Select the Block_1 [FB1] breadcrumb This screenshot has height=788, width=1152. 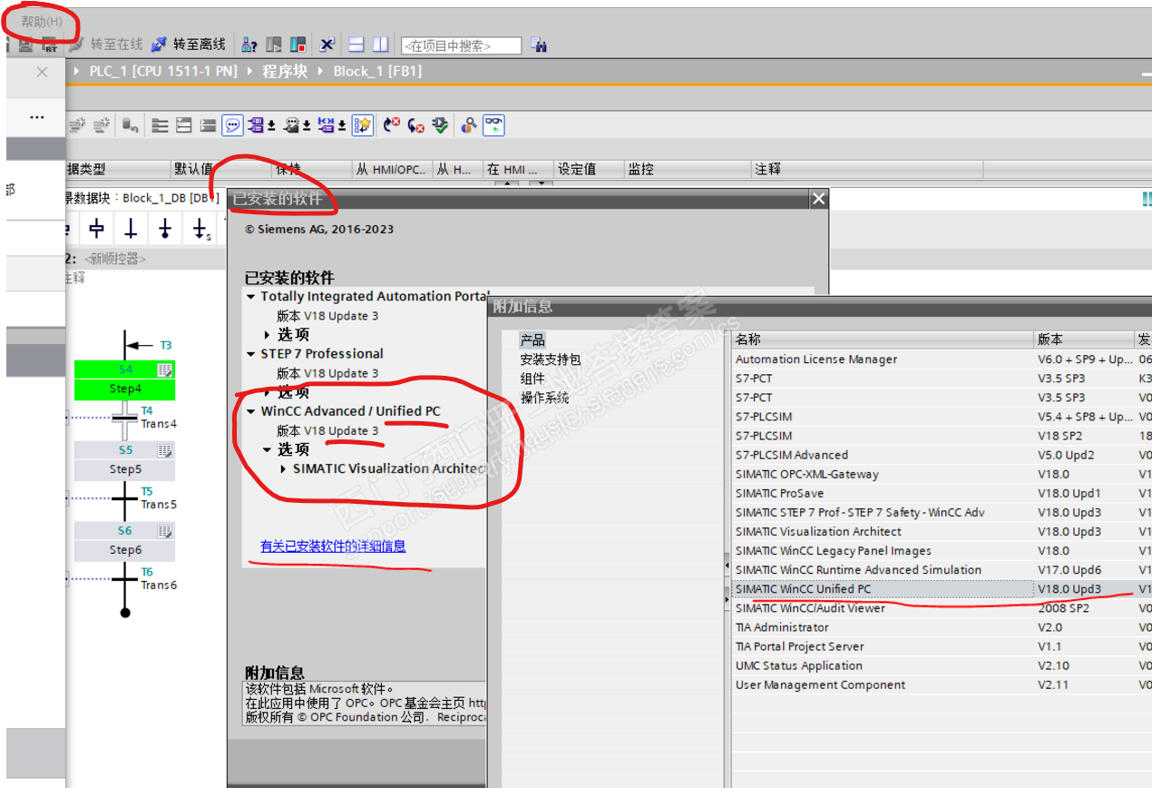click(x=377, y=71)
